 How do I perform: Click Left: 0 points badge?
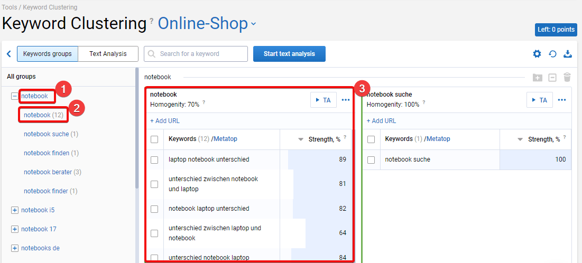point(556,30)
